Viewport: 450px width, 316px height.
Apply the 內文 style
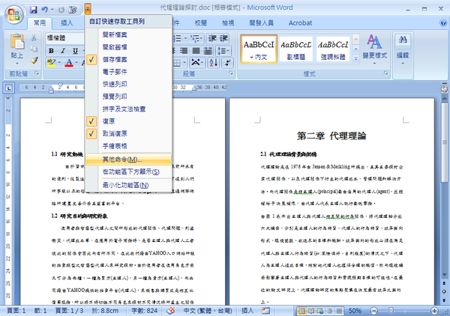pos(259,49)
